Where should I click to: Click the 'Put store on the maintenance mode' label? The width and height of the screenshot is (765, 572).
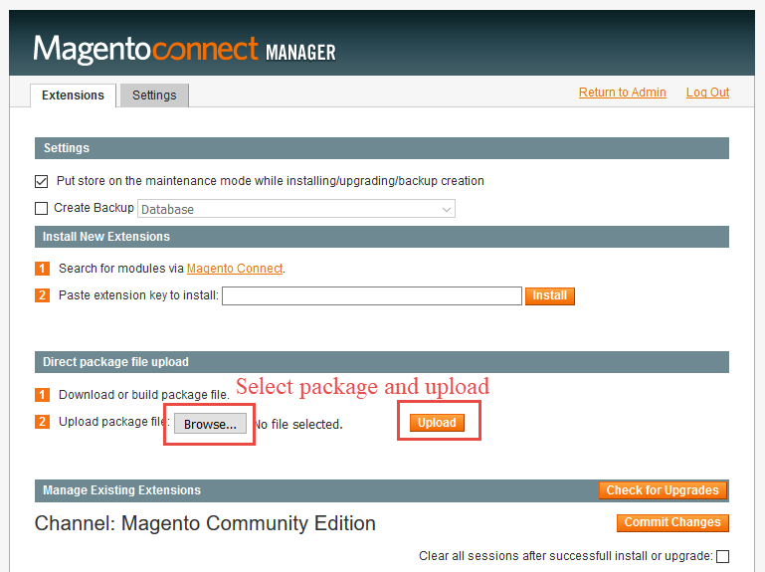[271, 181]
